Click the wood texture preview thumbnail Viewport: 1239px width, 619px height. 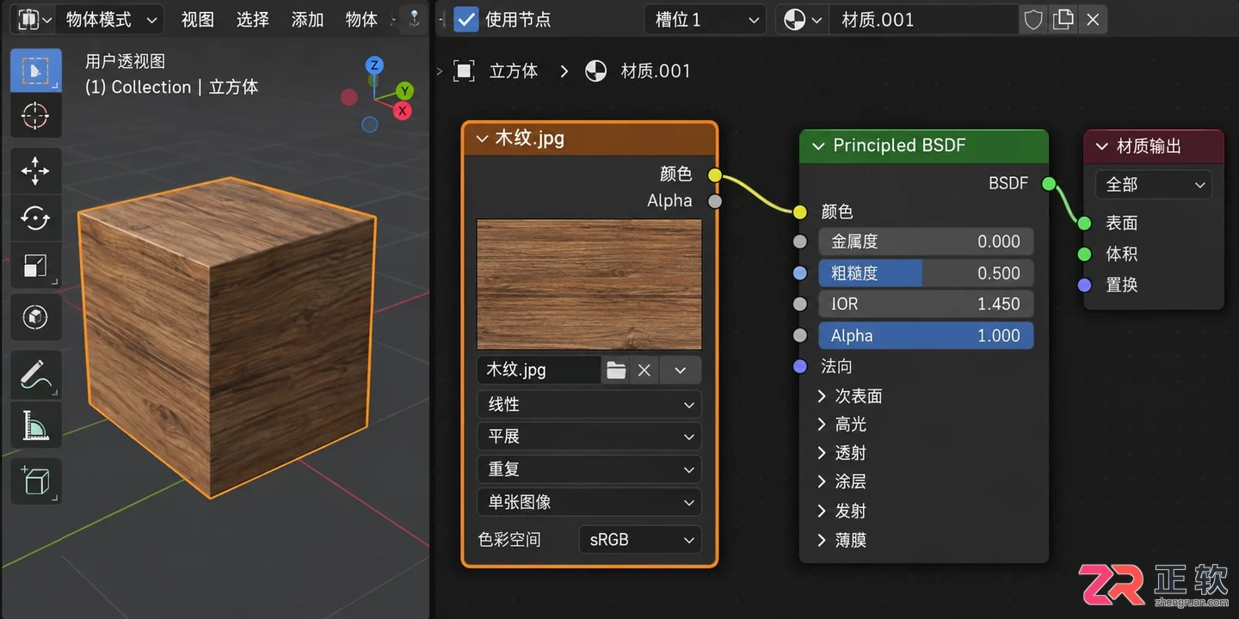click(x=589, y=284)
